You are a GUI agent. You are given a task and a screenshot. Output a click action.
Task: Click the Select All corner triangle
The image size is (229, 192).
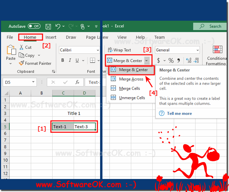pos(6,93)
